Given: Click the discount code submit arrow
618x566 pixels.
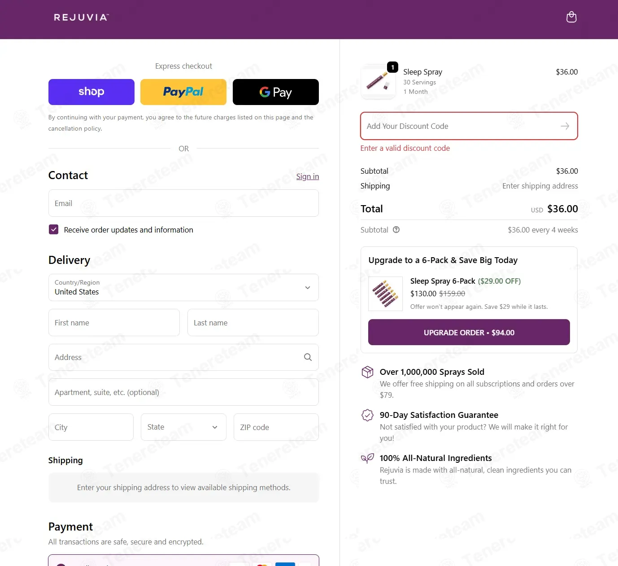Looking at the screenshot, I should 565,126.
